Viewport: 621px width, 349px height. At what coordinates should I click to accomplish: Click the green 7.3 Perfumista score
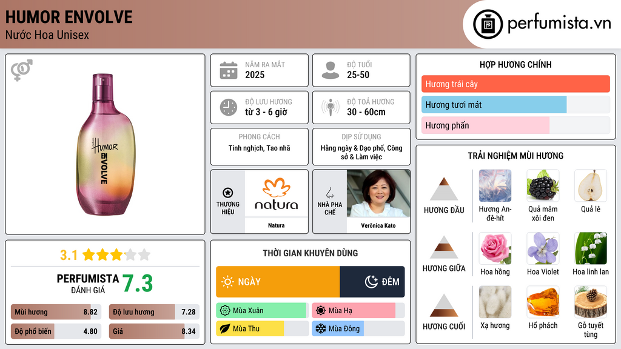click(138, 284)
